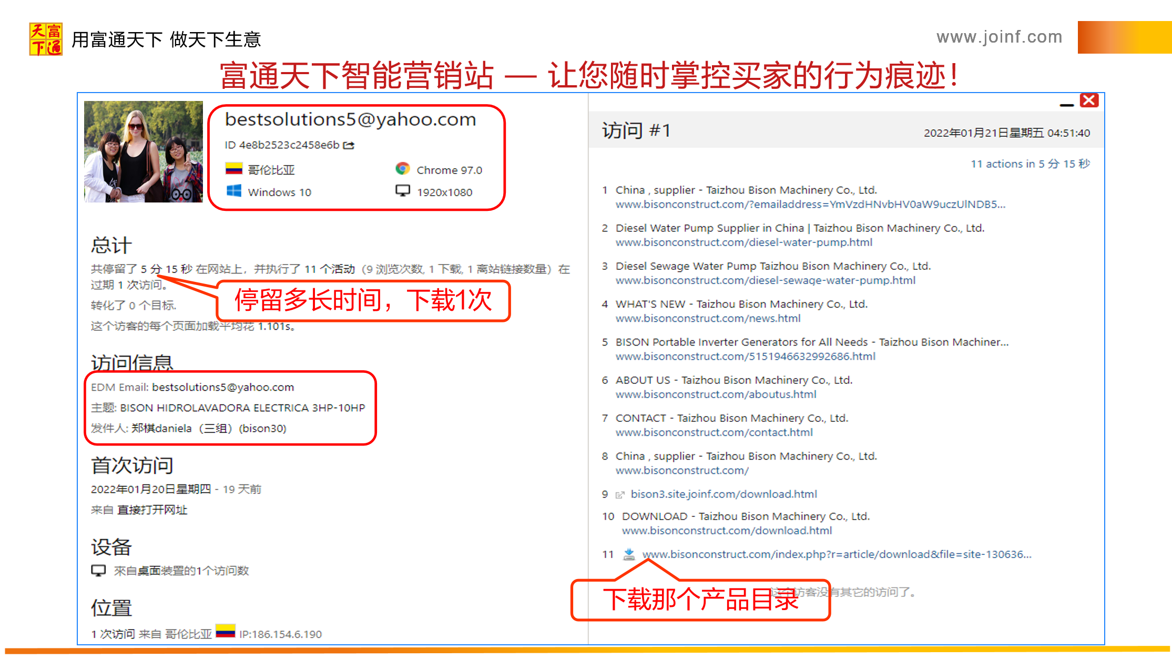Click the Colombia flag icon in visitor header
This screenshot has width=1172, height=659.
233,169
